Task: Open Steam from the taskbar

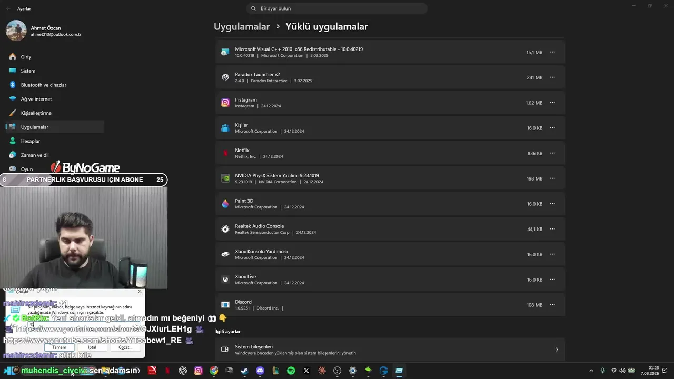Action: point(244,371)
